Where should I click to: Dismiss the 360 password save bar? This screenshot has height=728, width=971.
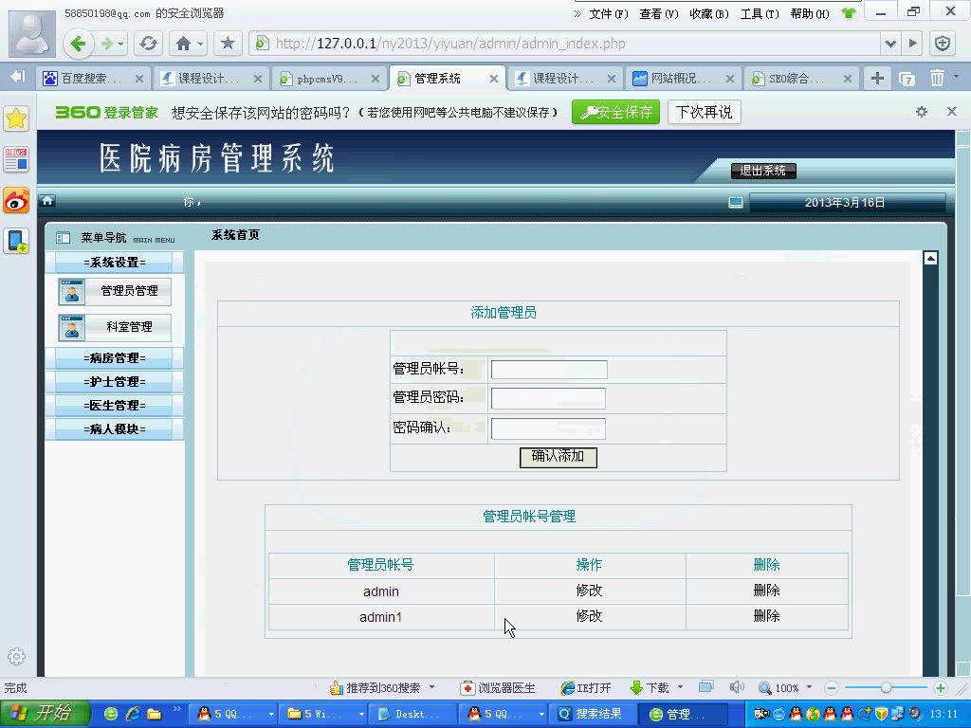coord(952,112)
